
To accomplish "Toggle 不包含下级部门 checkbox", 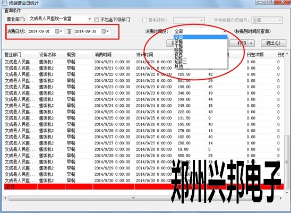I will pyautogui.click(x=97, y=20).
